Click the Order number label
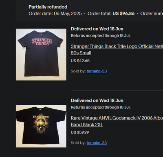The width and height of the screenshot is (163, 157). 152,13
